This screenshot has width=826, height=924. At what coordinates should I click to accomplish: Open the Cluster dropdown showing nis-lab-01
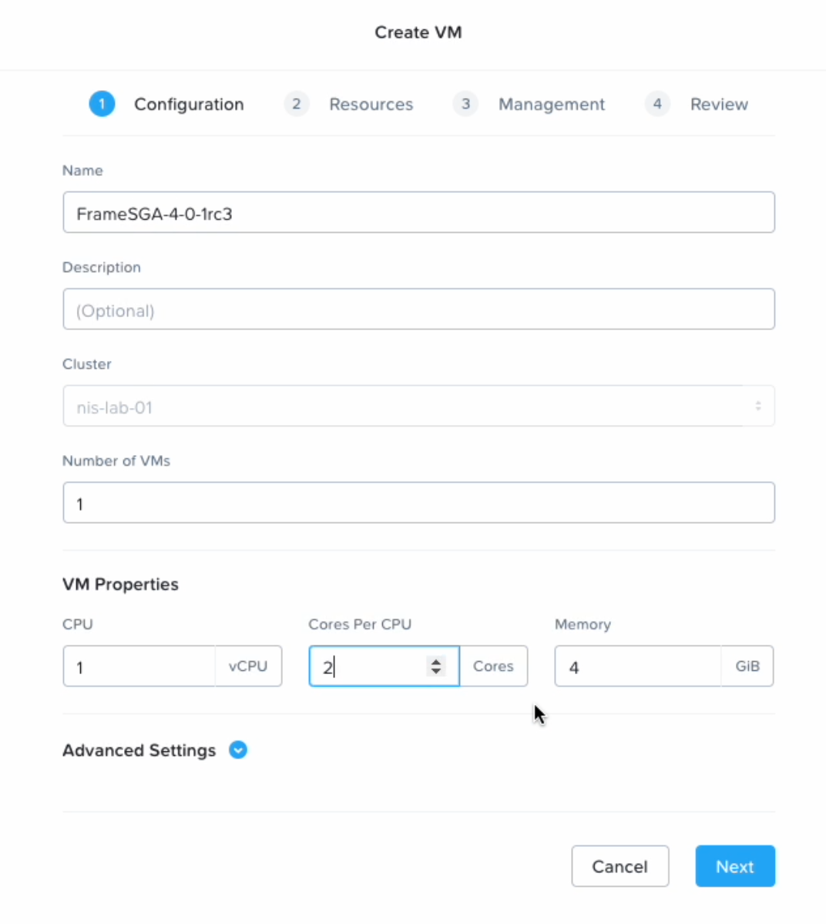418,406
